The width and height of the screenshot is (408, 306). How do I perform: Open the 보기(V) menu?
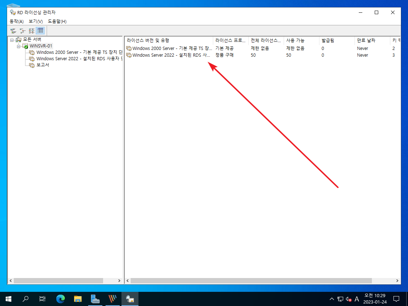36,21
